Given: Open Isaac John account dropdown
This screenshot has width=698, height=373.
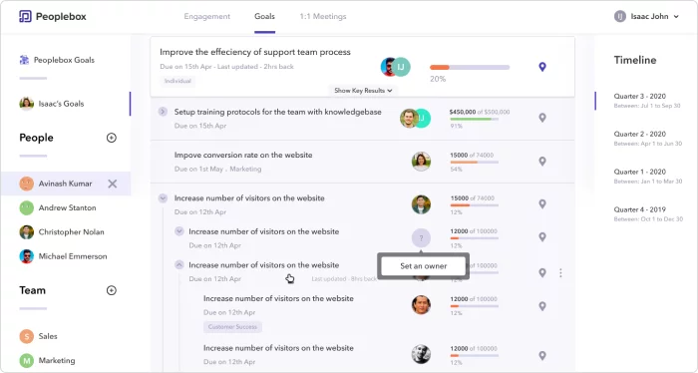Looking at the screenshot, I should 646,17.
